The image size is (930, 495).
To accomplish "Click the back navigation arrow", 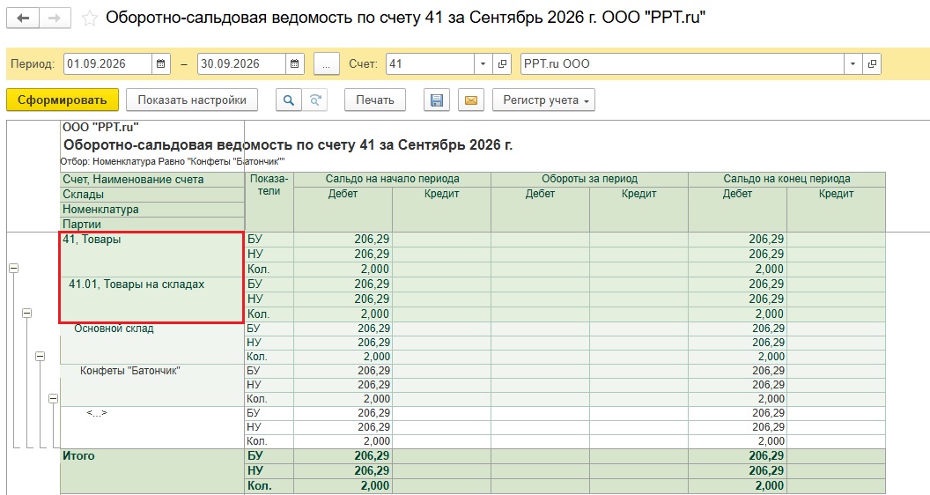I will 23,18.
